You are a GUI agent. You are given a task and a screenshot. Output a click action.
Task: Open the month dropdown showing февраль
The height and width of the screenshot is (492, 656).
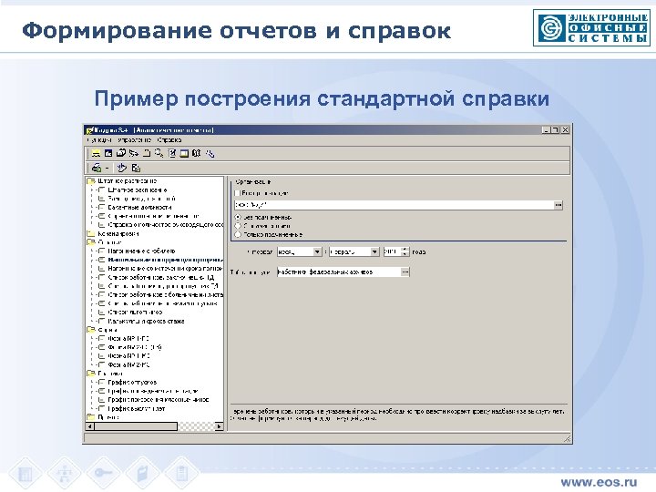click(374, 251)
